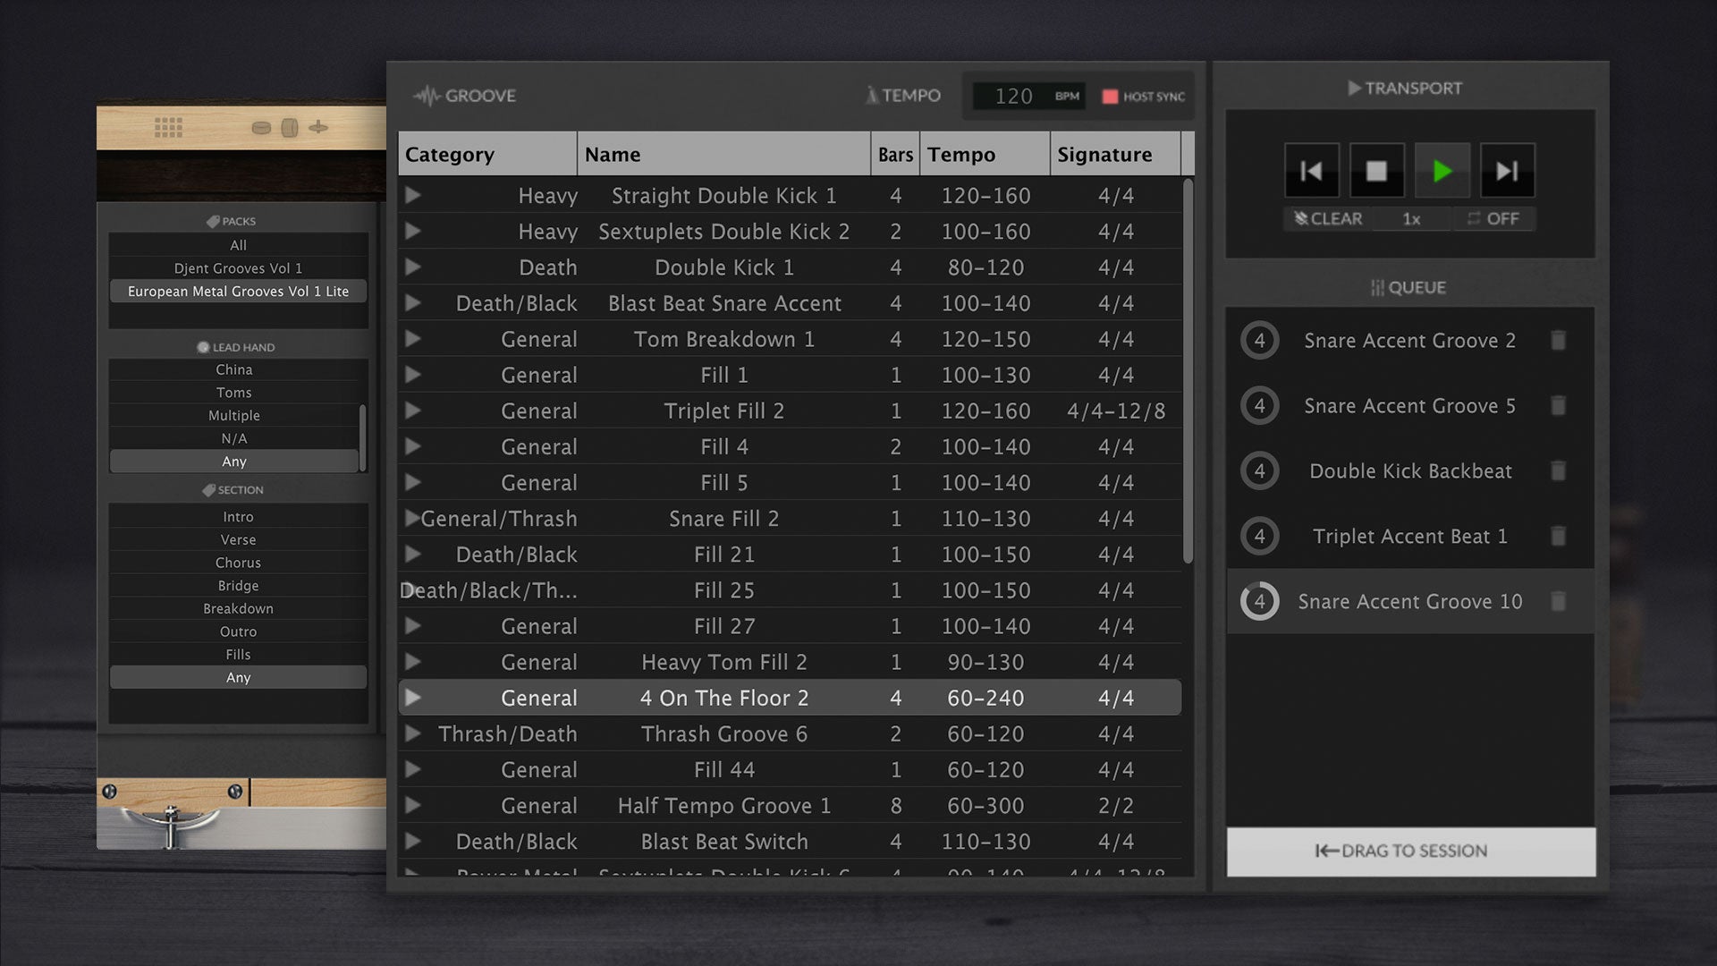Filter grooves by the Chorus section
The width and height of the screenshot is (1717, 966).
click(238, 563)
